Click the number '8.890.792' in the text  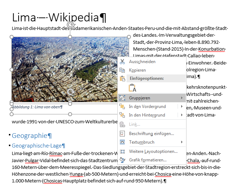pos(208,42)
